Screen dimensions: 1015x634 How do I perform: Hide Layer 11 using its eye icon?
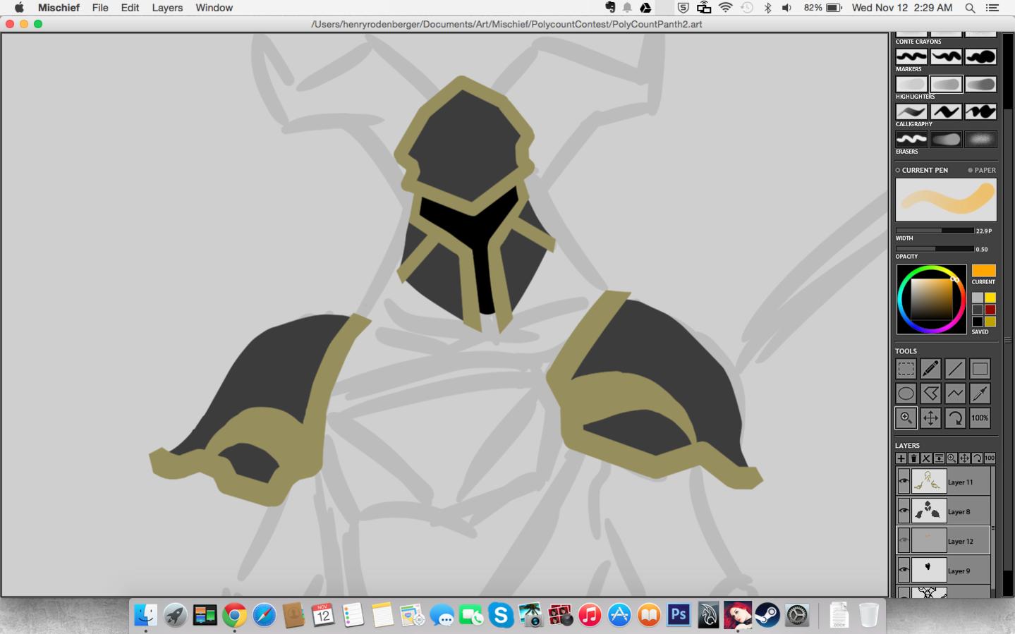click(904, 482)
